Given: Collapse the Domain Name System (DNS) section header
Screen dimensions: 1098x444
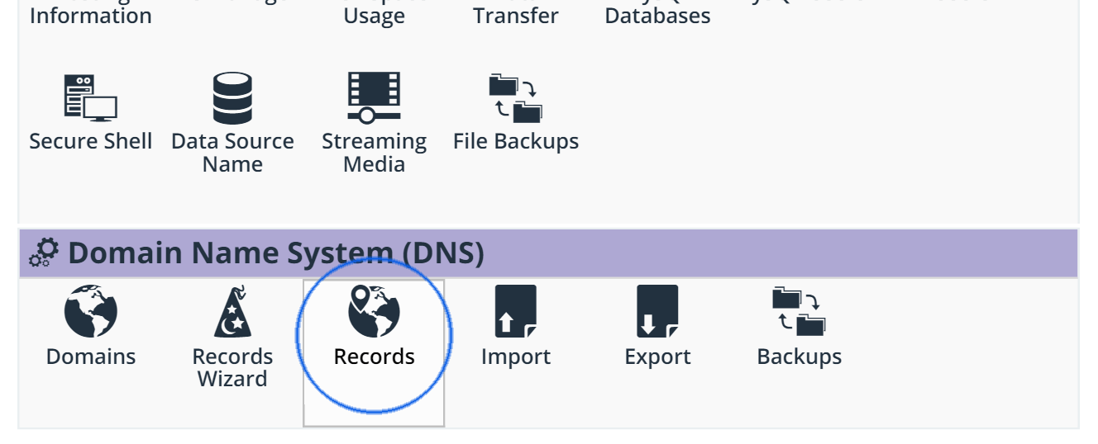Looking at the screenshot, I should point(276,253).
